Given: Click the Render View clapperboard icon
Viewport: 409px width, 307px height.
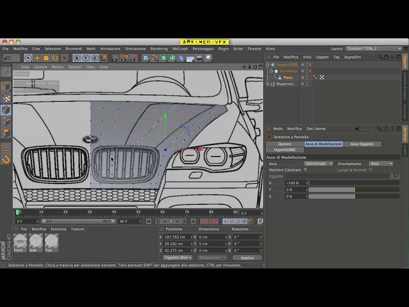Looking at the screenshot, I should tap(115, 58).
